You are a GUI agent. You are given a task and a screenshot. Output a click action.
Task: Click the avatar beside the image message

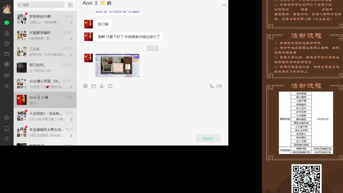88,58
